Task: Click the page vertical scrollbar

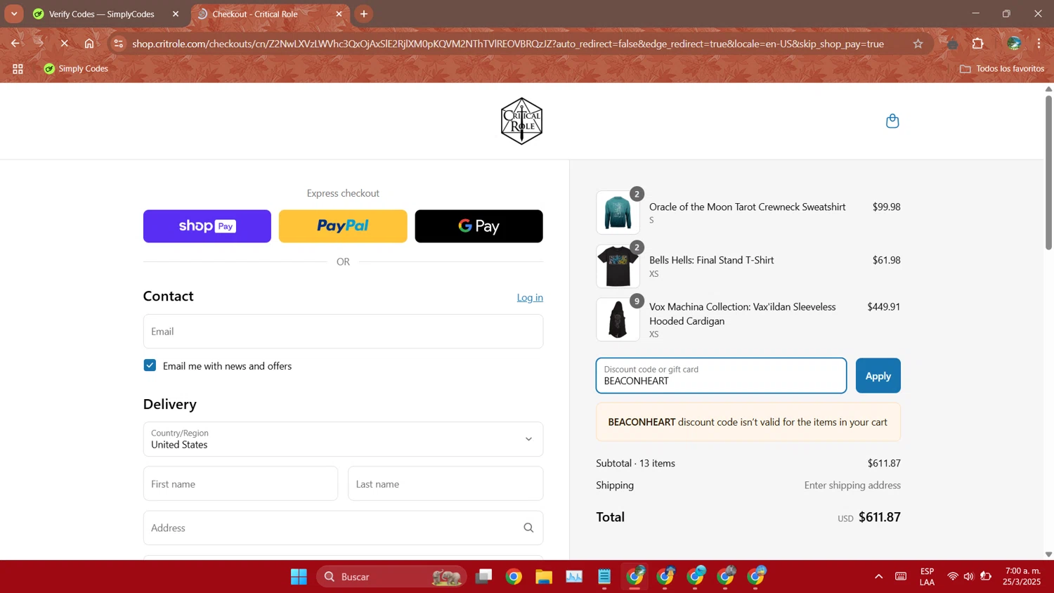Action: (1048, 172)
